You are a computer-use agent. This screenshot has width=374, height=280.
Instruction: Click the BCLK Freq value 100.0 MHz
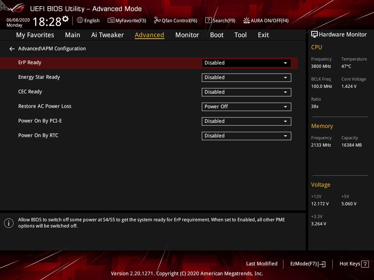[x=321, y=86]
